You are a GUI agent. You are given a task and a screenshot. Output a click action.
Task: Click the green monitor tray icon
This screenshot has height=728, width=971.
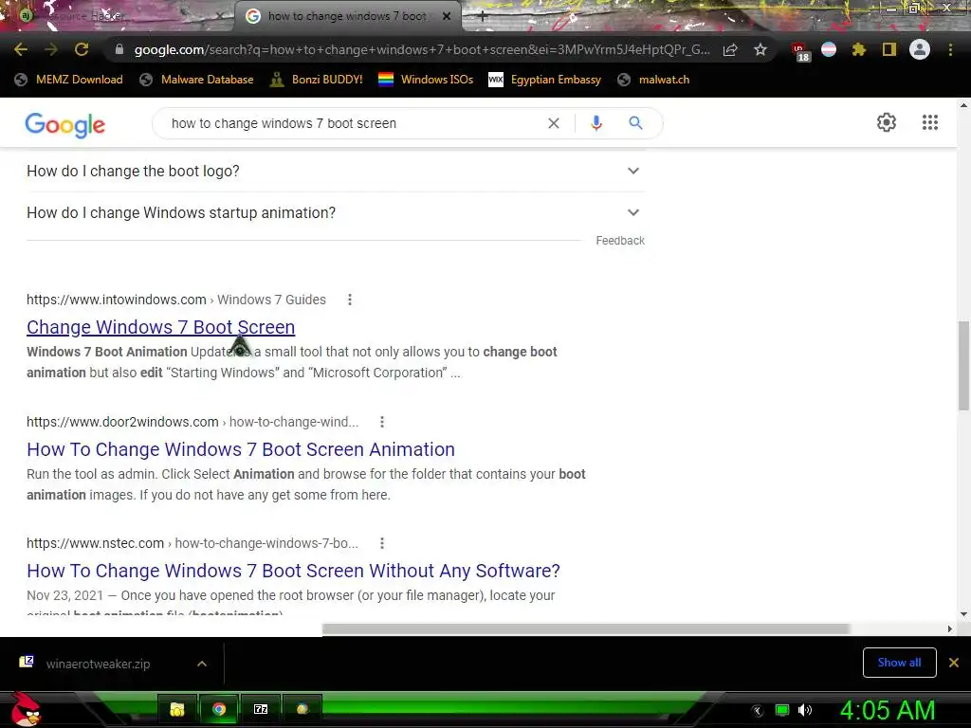[782, 710]
